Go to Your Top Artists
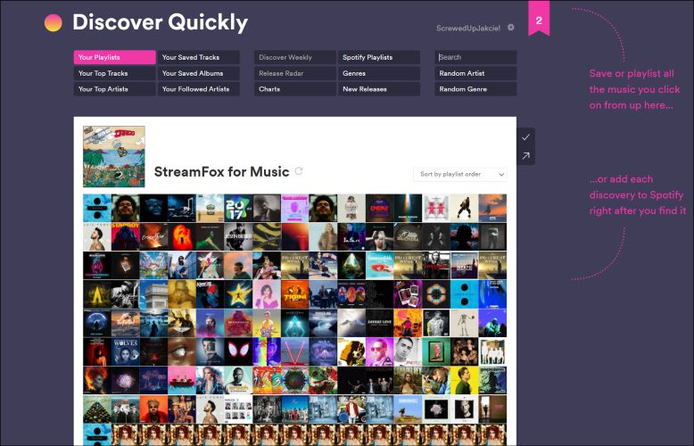 coord(115,89)
